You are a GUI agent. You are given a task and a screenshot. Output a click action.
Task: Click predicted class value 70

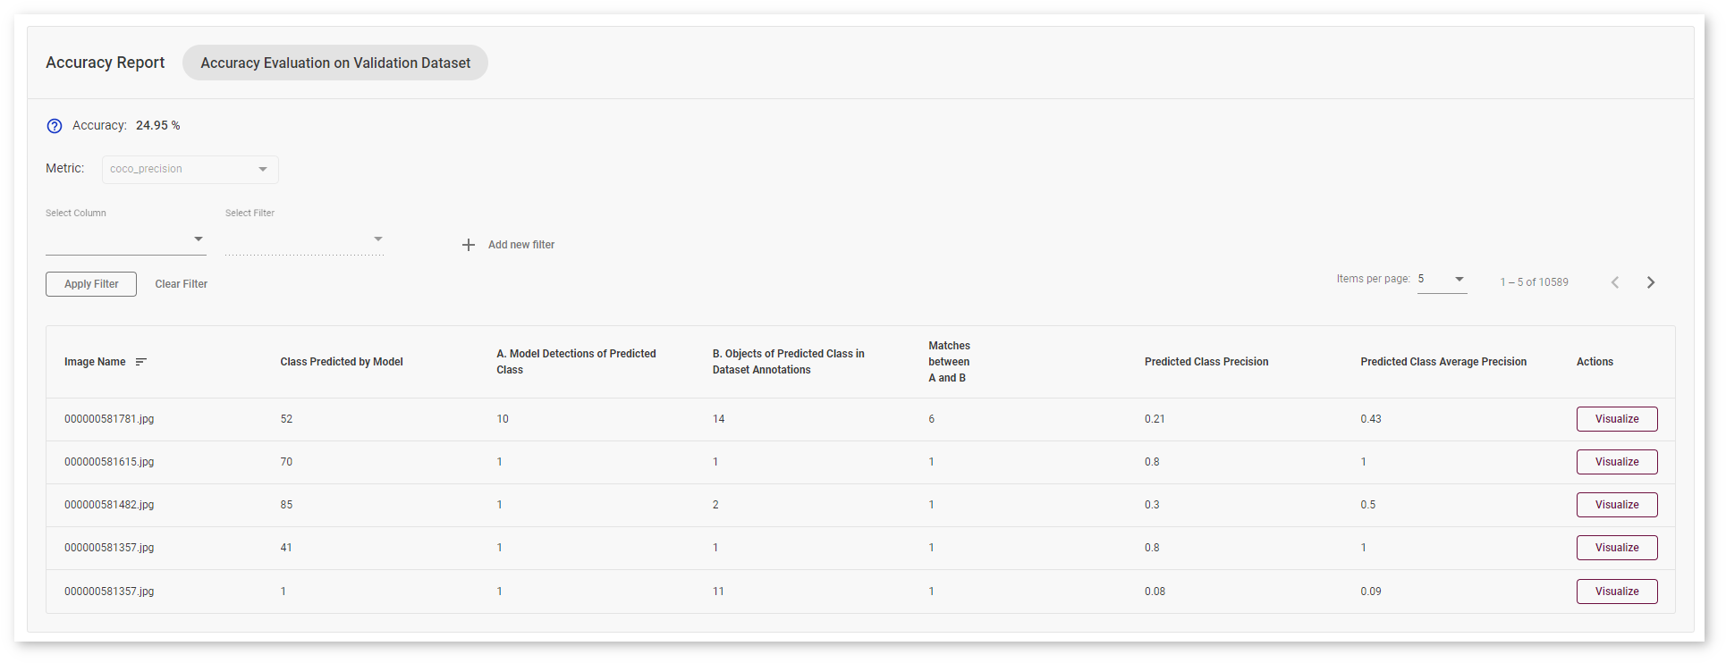(286, 462)
